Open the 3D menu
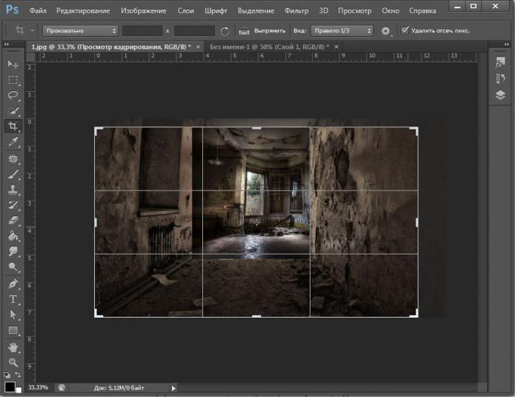Viewport: 515px width, 397px height. (x=324, y=11)
